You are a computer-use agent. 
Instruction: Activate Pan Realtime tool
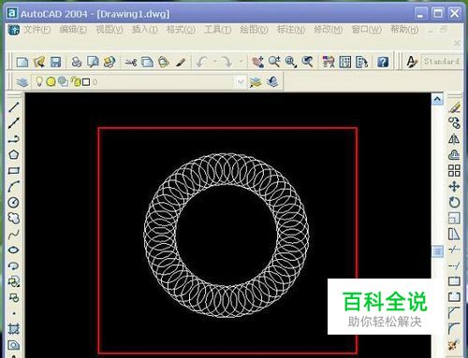pos(258,62)
